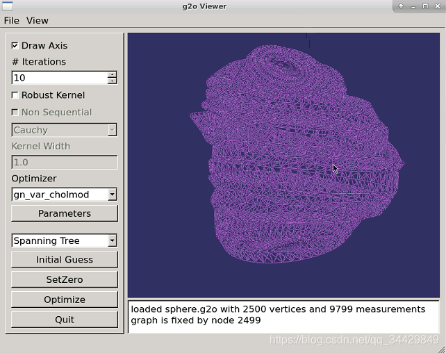Enable the Robust Kernel checkbox
Screen dimensions: 446x353
[x=15, y=95]
